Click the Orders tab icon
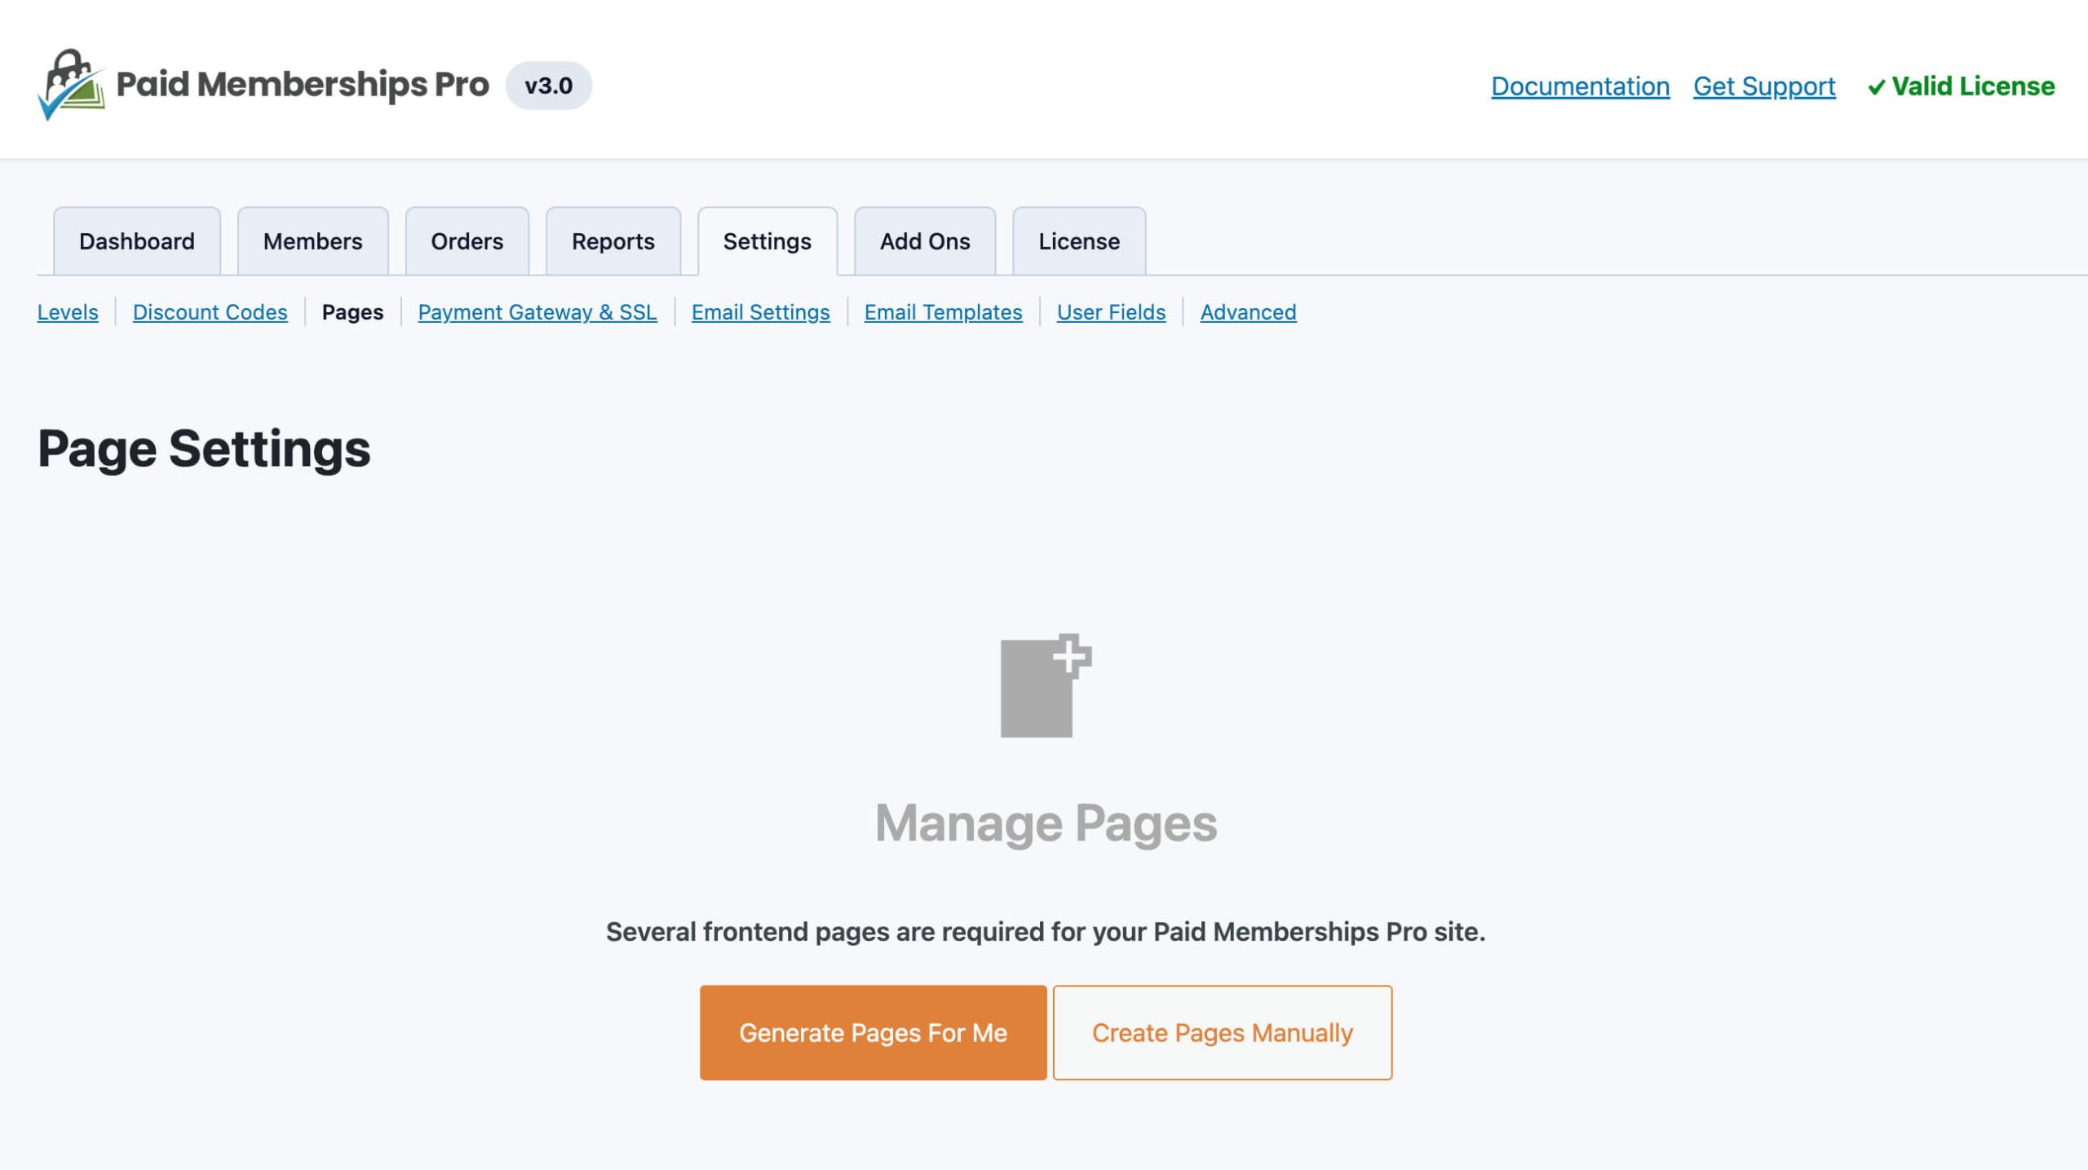2088x1170 pixels. [x=466, y=240]
